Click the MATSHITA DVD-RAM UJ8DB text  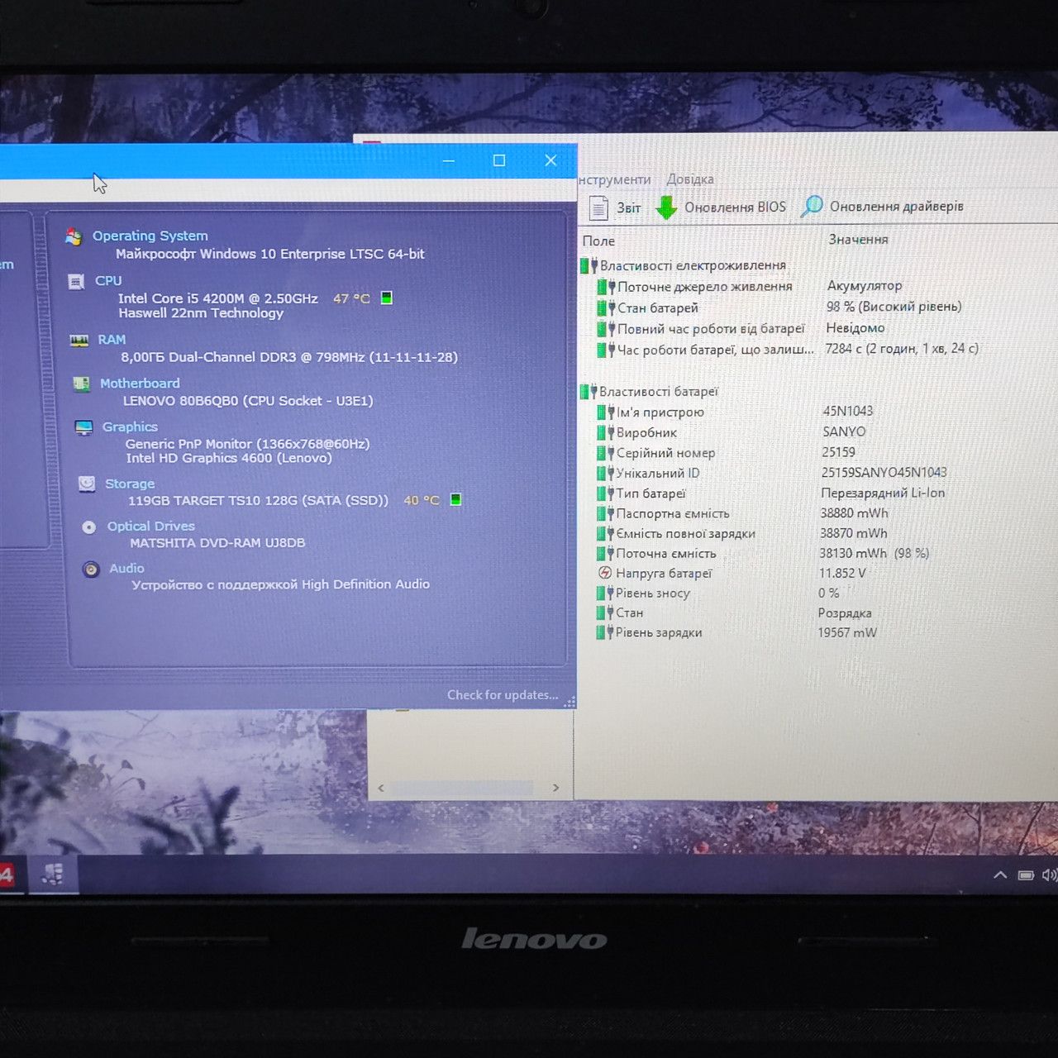click(217, 543)
